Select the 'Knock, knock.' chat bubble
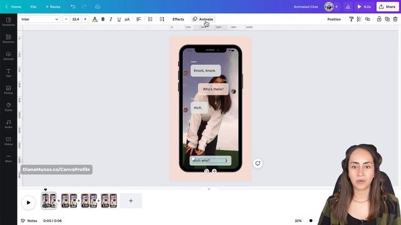Image resolution: width=401 pixels, height=225 pixels. 206,71
